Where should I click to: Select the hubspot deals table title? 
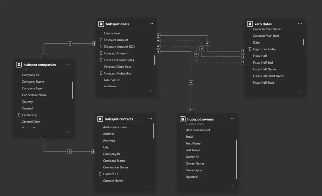pyautogui.click(x=117, y=24)
